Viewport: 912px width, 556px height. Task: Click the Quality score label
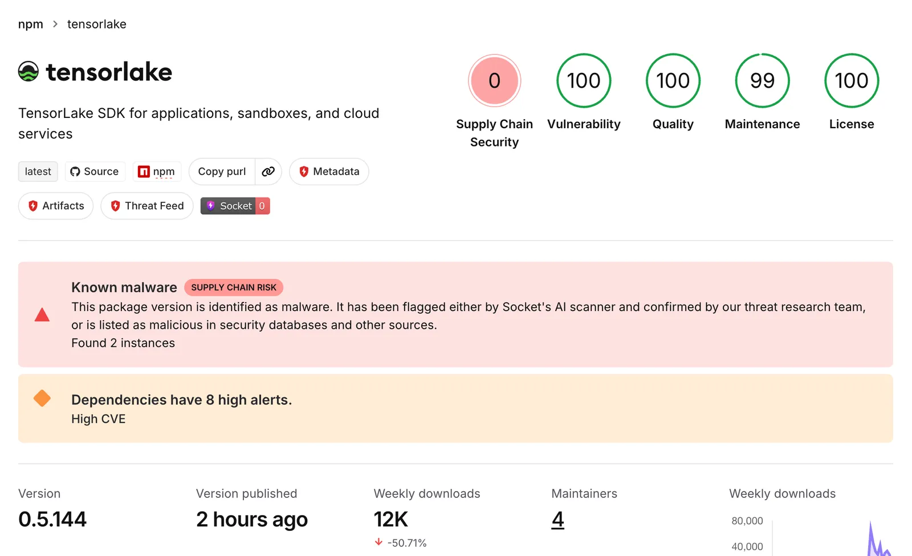[x=673, y=124]
